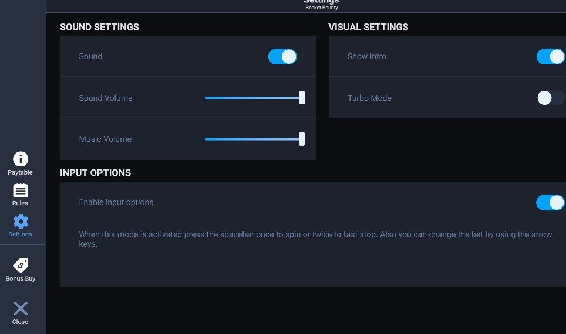Click the Music Volume slider handle
The height and width of the screenshot is (334, 566).
(302, 139)
